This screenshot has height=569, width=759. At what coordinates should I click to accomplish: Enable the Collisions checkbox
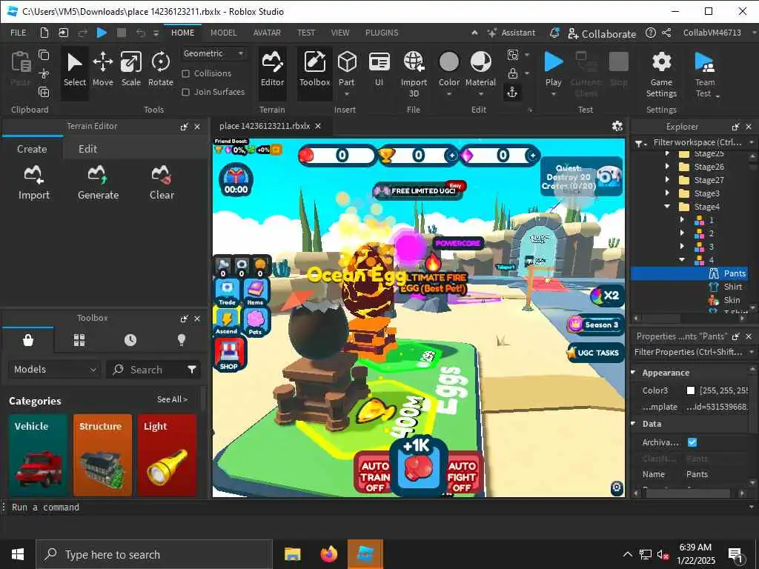tap(185, 73)
